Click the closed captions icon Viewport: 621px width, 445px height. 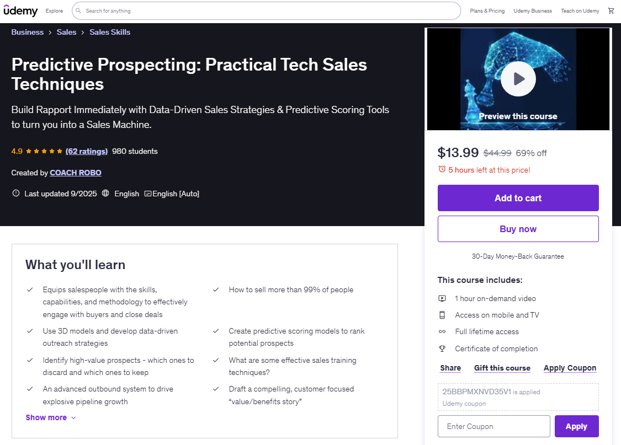coord(147,194)
